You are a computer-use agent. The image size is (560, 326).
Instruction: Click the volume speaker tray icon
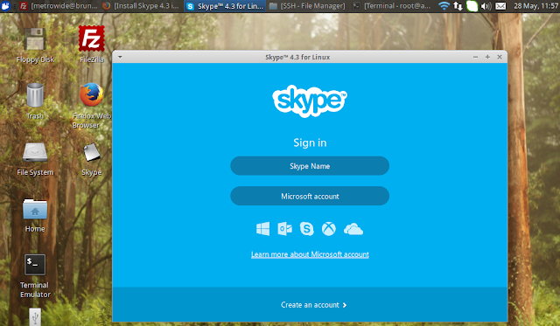486,6
